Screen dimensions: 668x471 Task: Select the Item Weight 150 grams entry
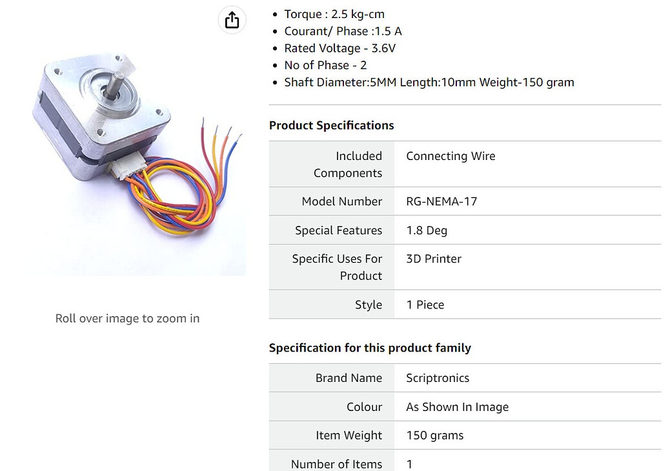click(434, 436)
